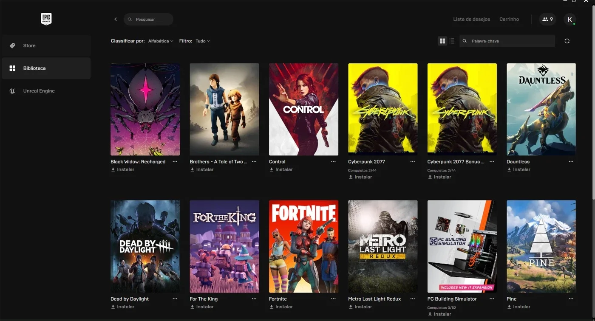Open options menu for Metro Last Light Redux
595x321 pixels.
point(412,299)
